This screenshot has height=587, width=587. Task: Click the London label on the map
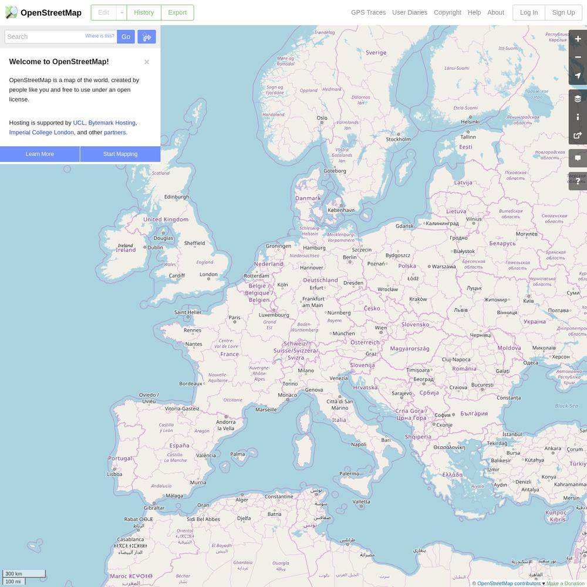point(208,274)
